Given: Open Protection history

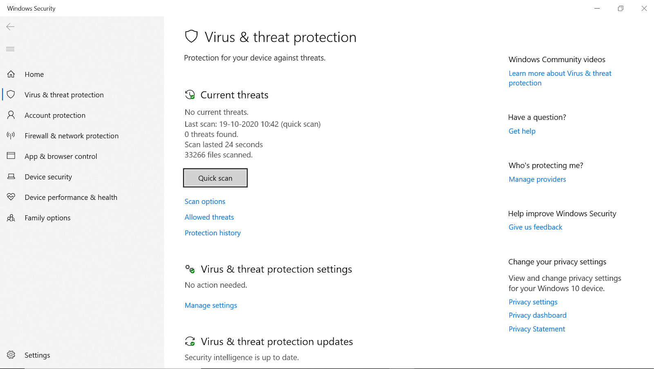Looking at the screenshot, I should point(213,233).
